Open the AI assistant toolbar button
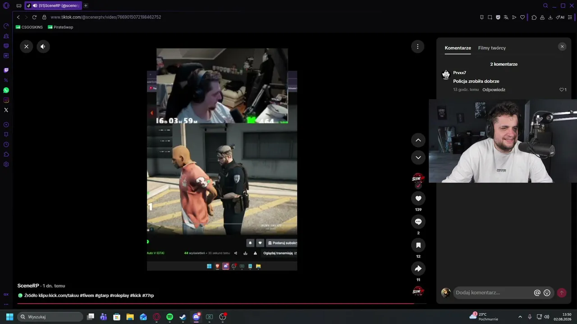The width and height of the screenshot is (577, 324). (560, 17)
